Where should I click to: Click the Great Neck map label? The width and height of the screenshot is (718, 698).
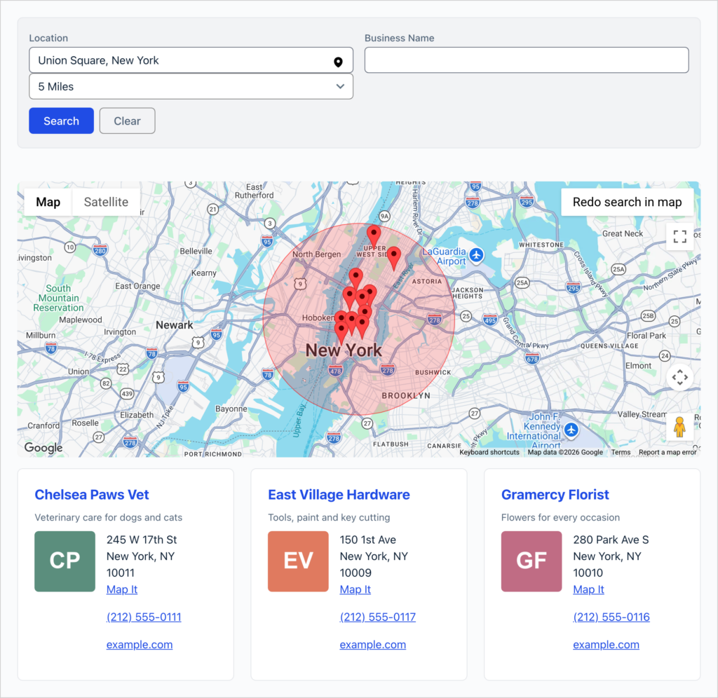623,233
